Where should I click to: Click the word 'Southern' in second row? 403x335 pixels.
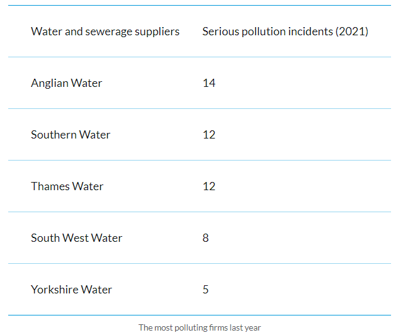coord(54,135)
